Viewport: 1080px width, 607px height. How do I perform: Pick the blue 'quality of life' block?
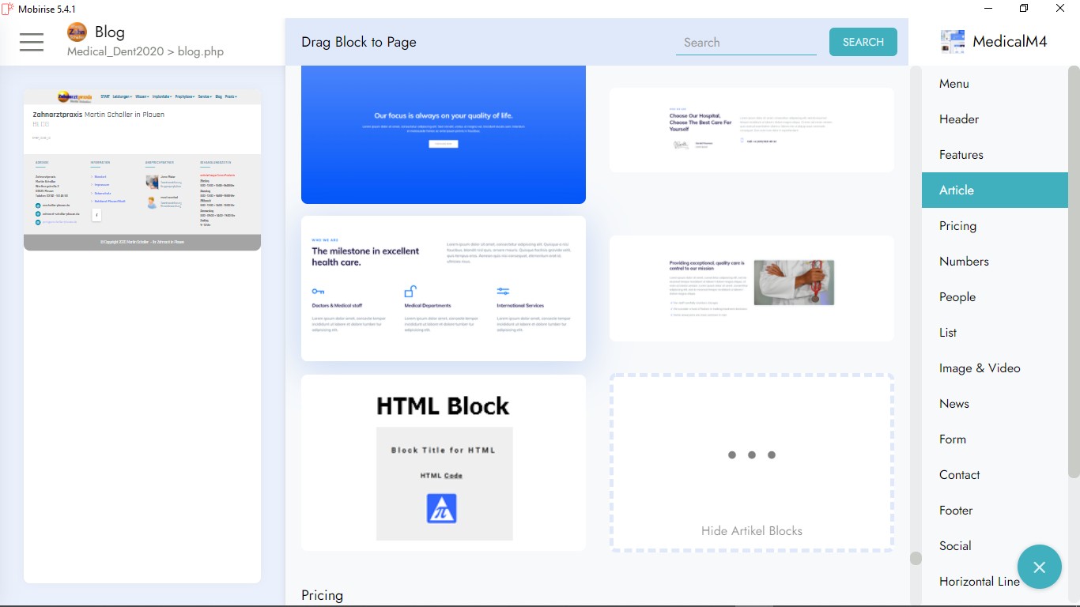coord(444,134)
